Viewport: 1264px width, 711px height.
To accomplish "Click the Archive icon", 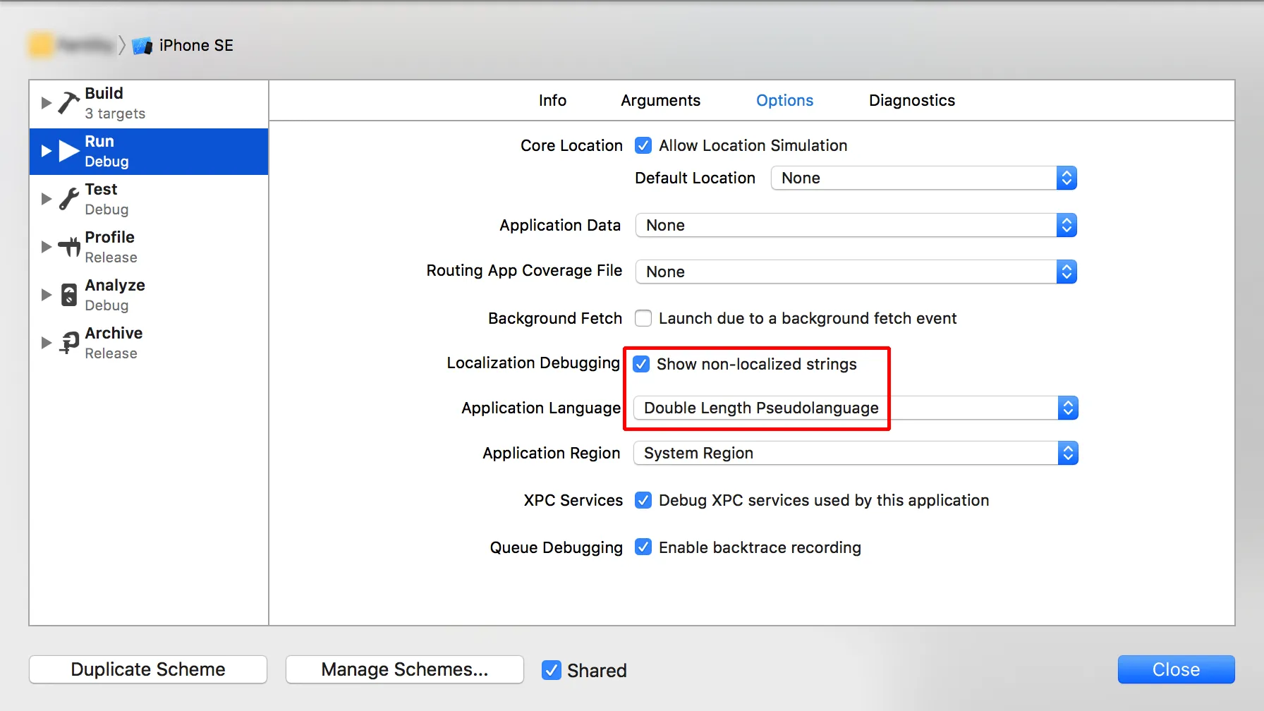I will pyautogui.click(x=68, y=343).
